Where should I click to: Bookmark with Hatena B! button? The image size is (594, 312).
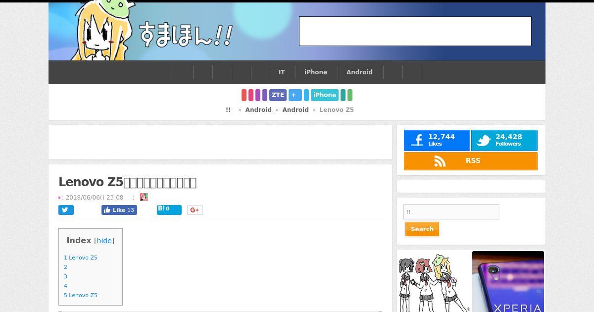[x=169, y=209]
